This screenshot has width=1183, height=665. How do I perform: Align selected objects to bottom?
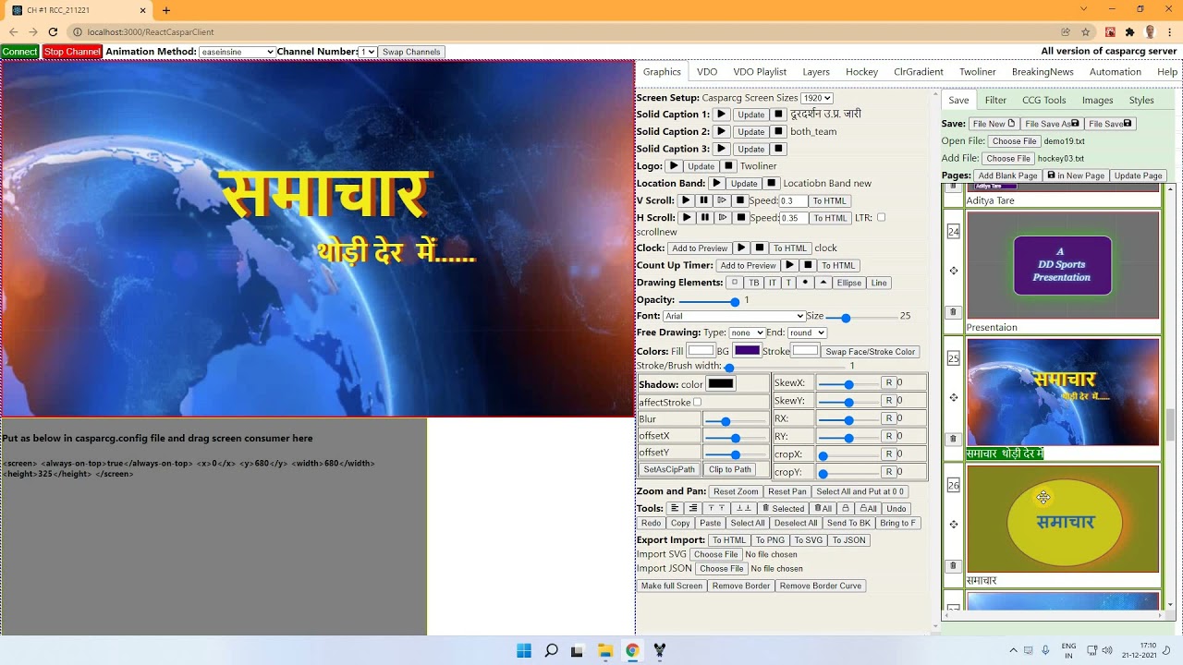(743, 508)
